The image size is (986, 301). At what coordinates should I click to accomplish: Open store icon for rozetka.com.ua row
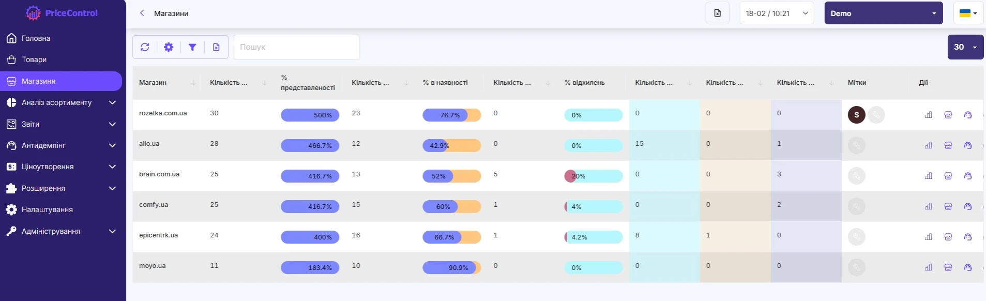pyautogui.click(x=948, y=115)
